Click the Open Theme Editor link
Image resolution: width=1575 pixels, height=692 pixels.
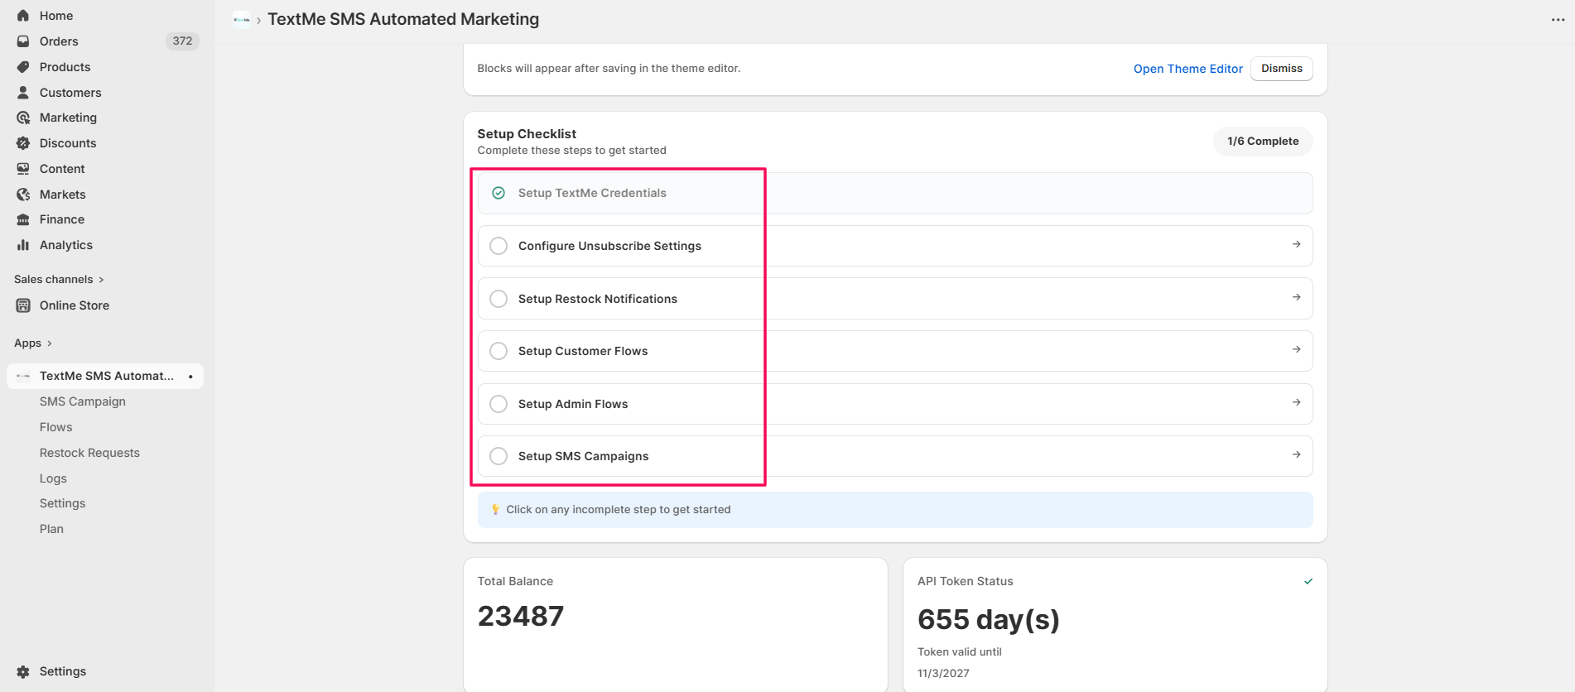[x=1187, y=69]
